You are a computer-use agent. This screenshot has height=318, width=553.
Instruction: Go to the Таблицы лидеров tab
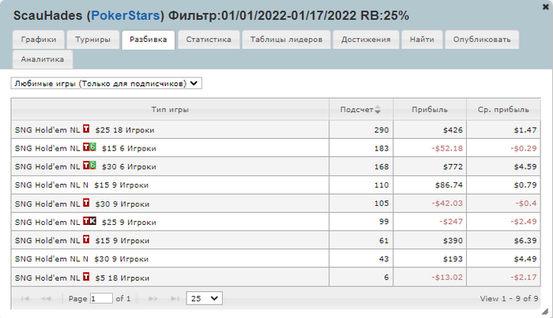tap(286, 39)
